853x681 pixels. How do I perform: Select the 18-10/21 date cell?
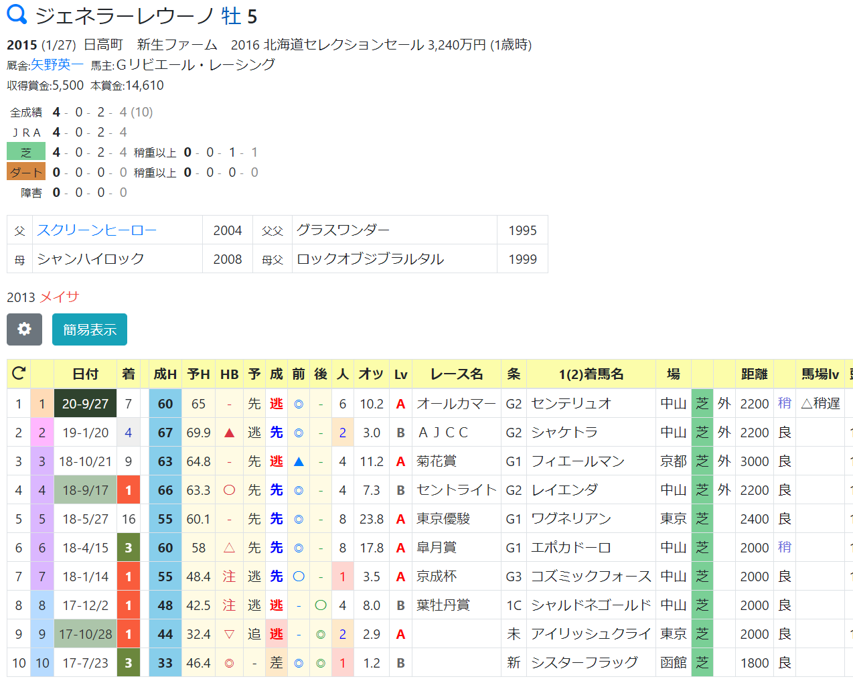point(85,461)
